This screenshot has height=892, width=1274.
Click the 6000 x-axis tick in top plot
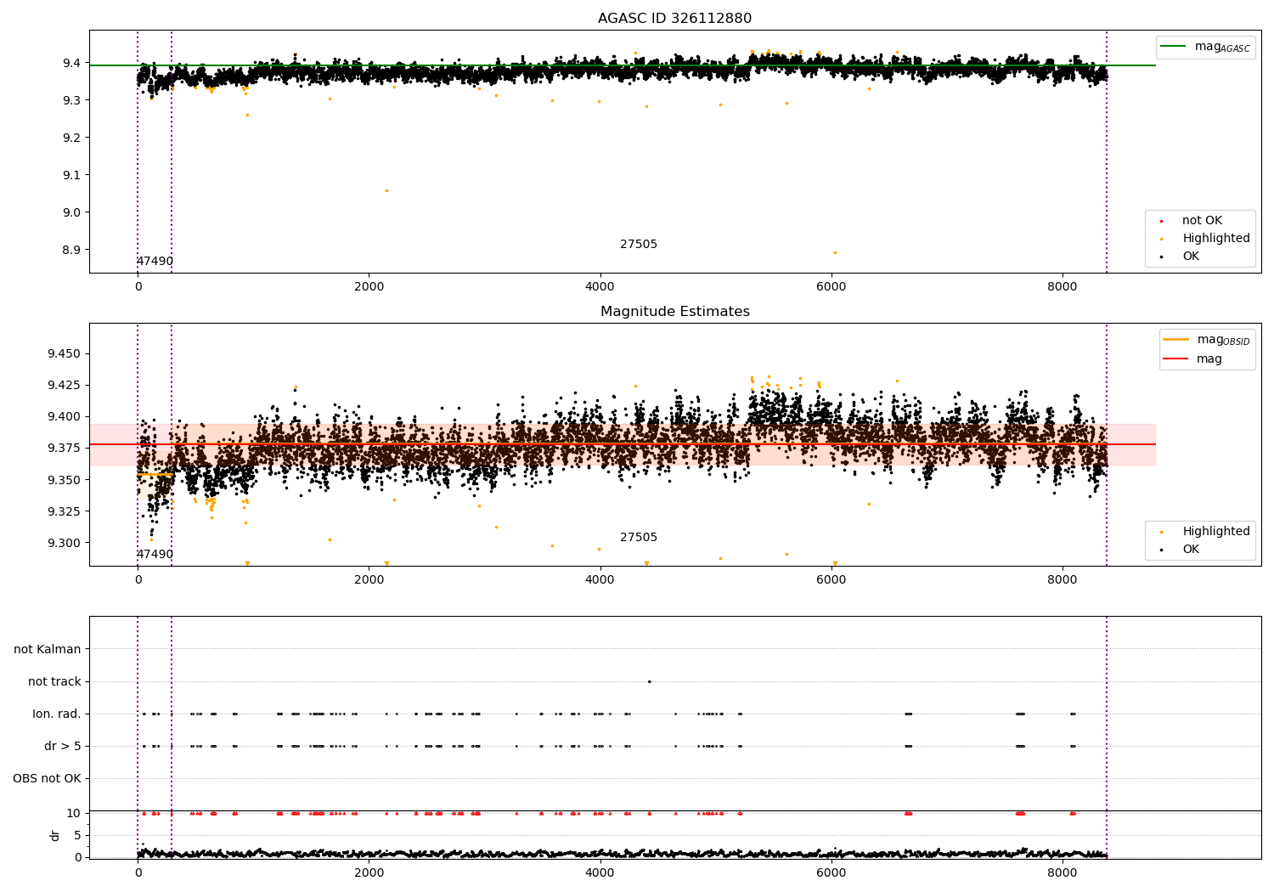[831, 286]
